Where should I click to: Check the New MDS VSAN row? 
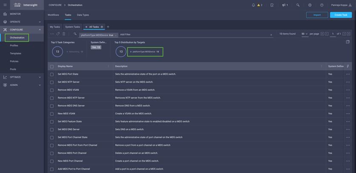52,114
